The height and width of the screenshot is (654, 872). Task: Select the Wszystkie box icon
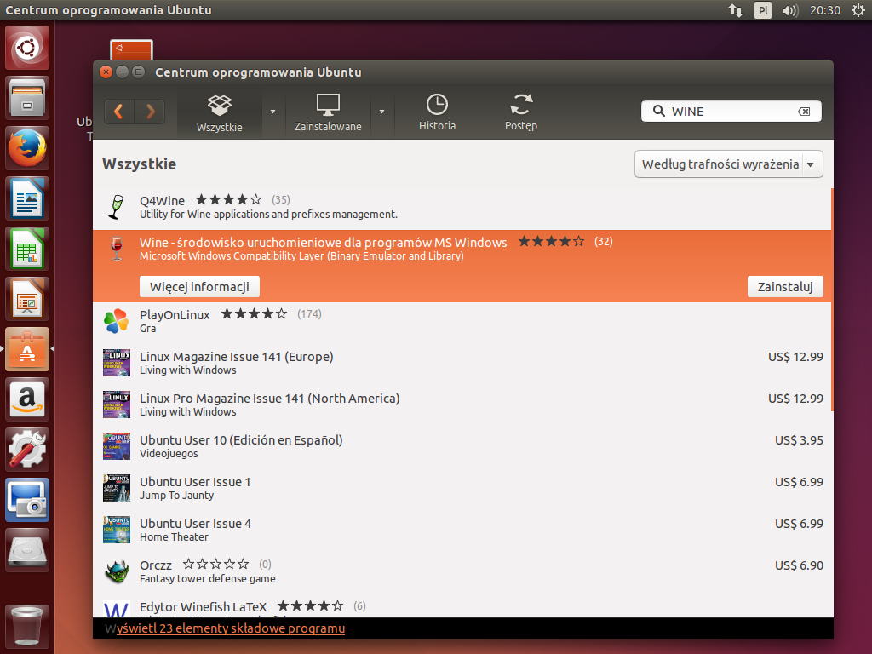(220, 105)
